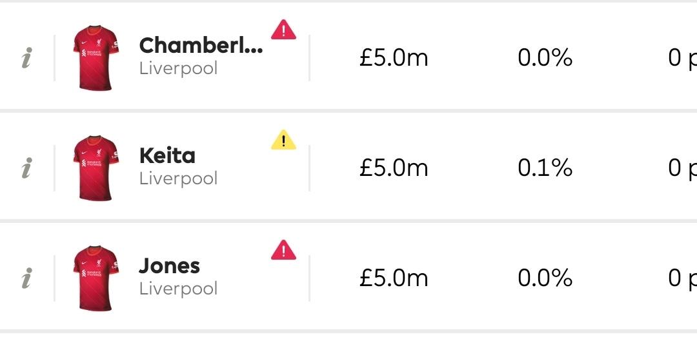
Task: Select the 0.0% value in Chamberlain's row
Action: click(x=545, y=59)
